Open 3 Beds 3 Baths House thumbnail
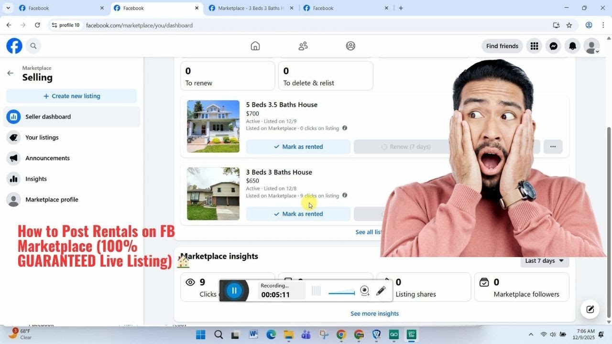 (x=213, y=193)
